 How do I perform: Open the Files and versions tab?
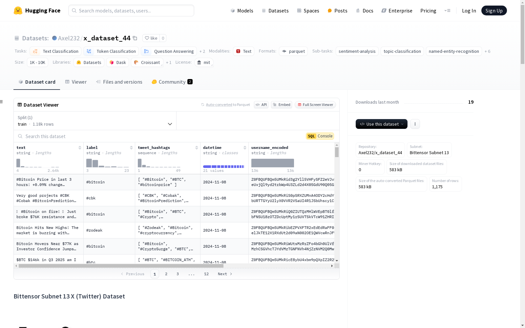[119, 82]
